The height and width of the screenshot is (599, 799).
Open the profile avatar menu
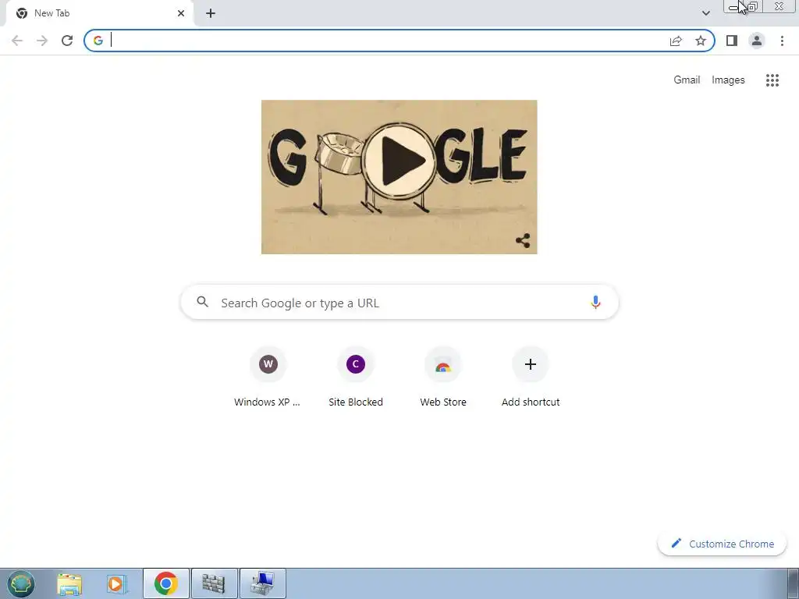[757, 41]
